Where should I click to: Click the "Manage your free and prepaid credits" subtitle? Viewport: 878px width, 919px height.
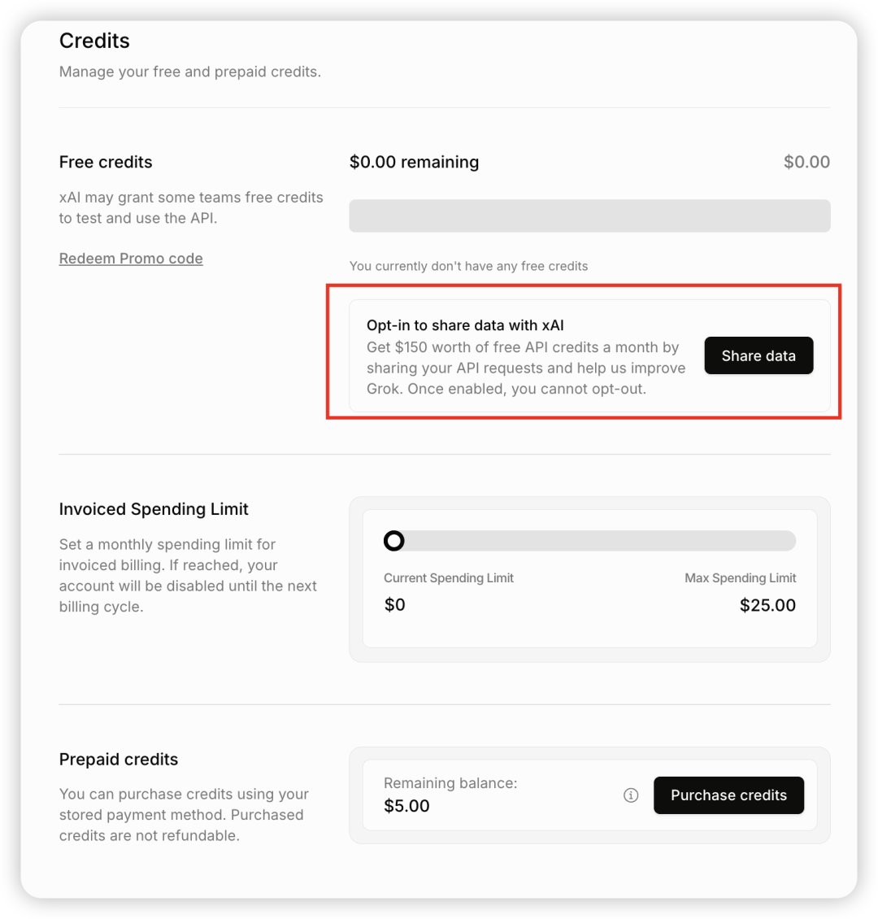coord(190,72)
